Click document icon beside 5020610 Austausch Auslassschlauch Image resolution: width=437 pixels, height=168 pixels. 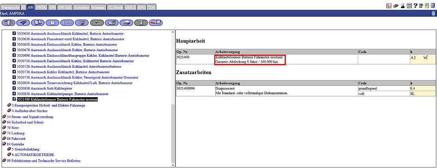coord(15,34)
